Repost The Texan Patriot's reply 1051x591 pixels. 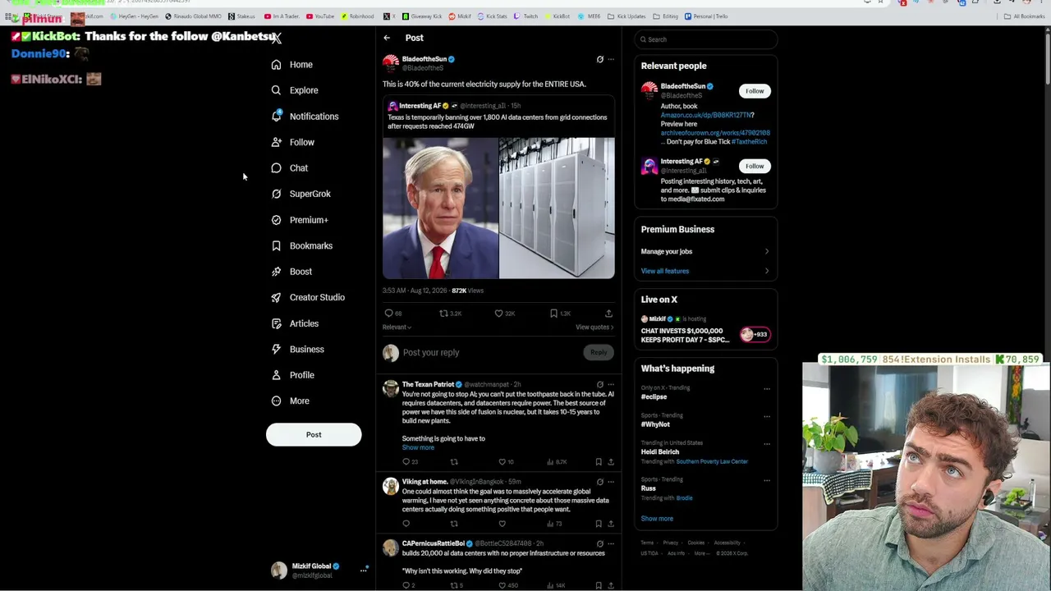(454, 462)
